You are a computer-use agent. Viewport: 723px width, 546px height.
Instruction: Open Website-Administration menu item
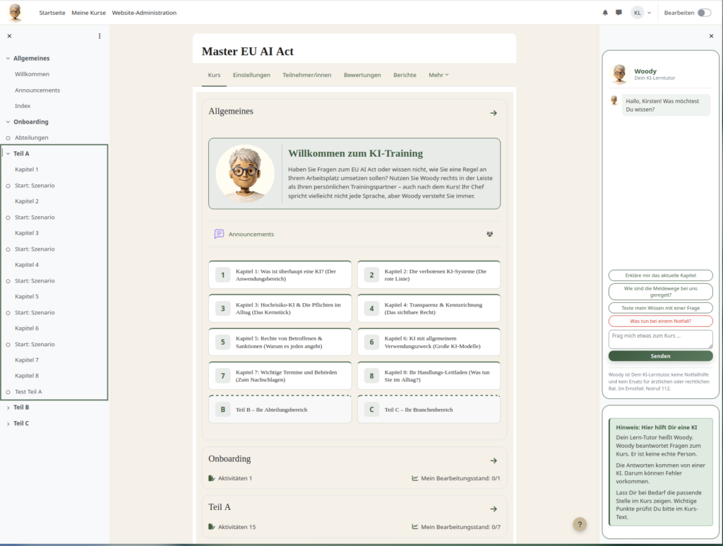pos(144,13)
